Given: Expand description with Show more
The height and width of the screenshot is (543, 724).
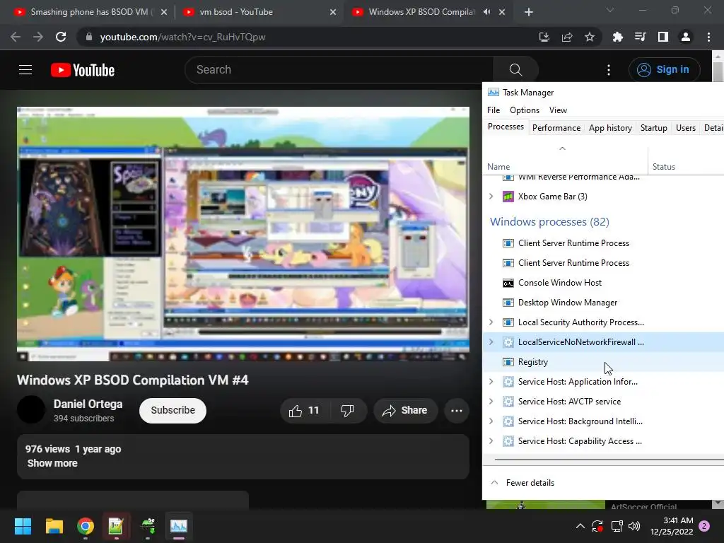Looking at the screenshot, I should (x=52, y=463).
